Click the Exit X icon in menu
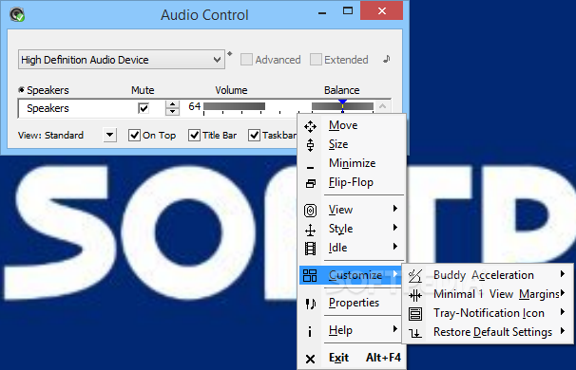The image size is (576, 370). [x=311, y=359]
